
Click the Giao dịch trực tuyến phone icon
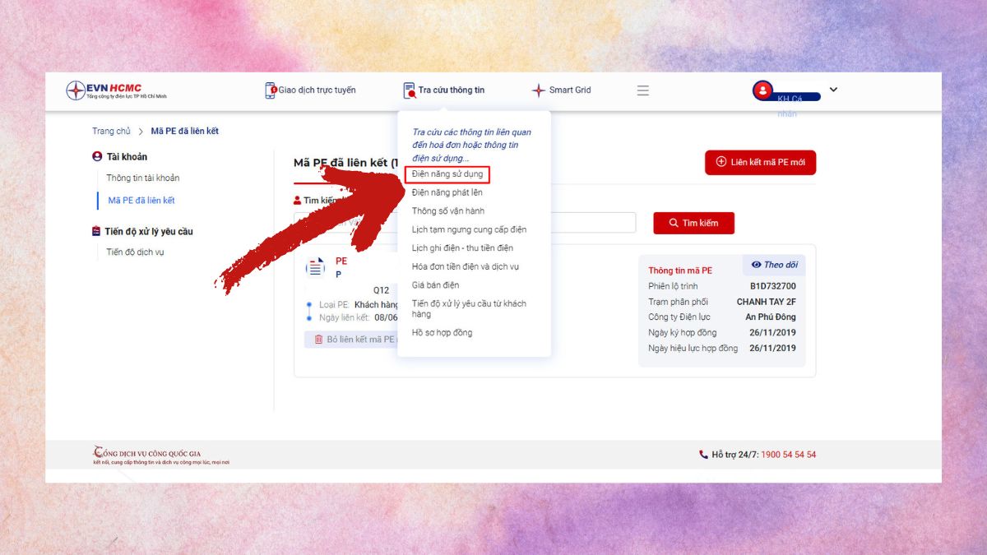[271, 90]
